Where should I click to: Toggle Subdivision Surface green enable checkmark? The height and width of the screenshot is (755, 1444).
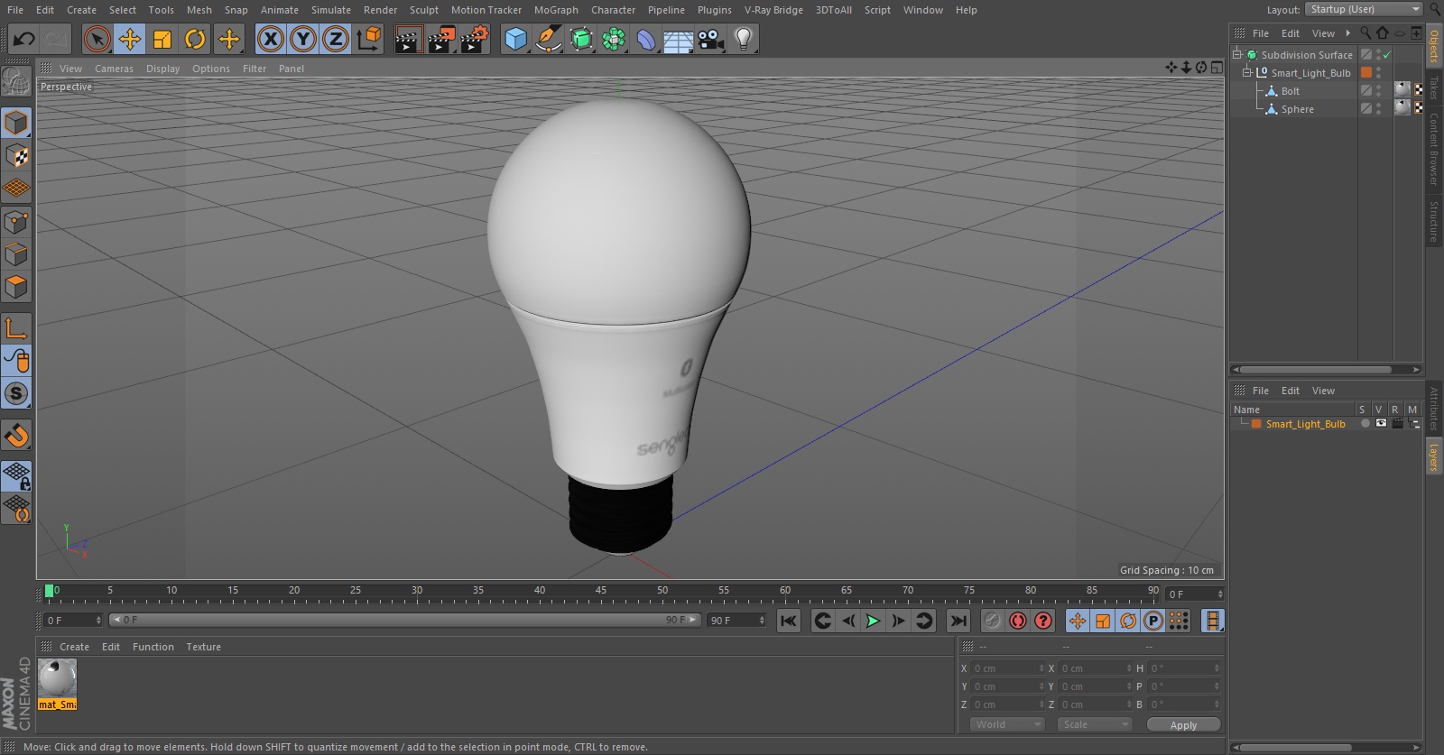pyautogui.click(x=1387, y=55)
